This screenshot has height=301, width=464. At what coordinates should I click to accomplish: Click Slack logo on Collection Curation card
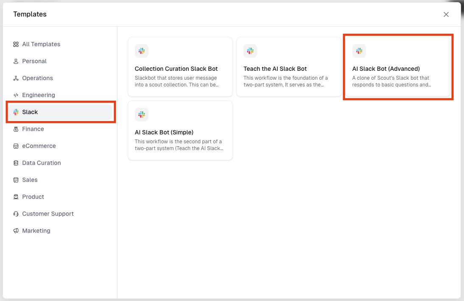pyautogui.click(x=142, y=51)
